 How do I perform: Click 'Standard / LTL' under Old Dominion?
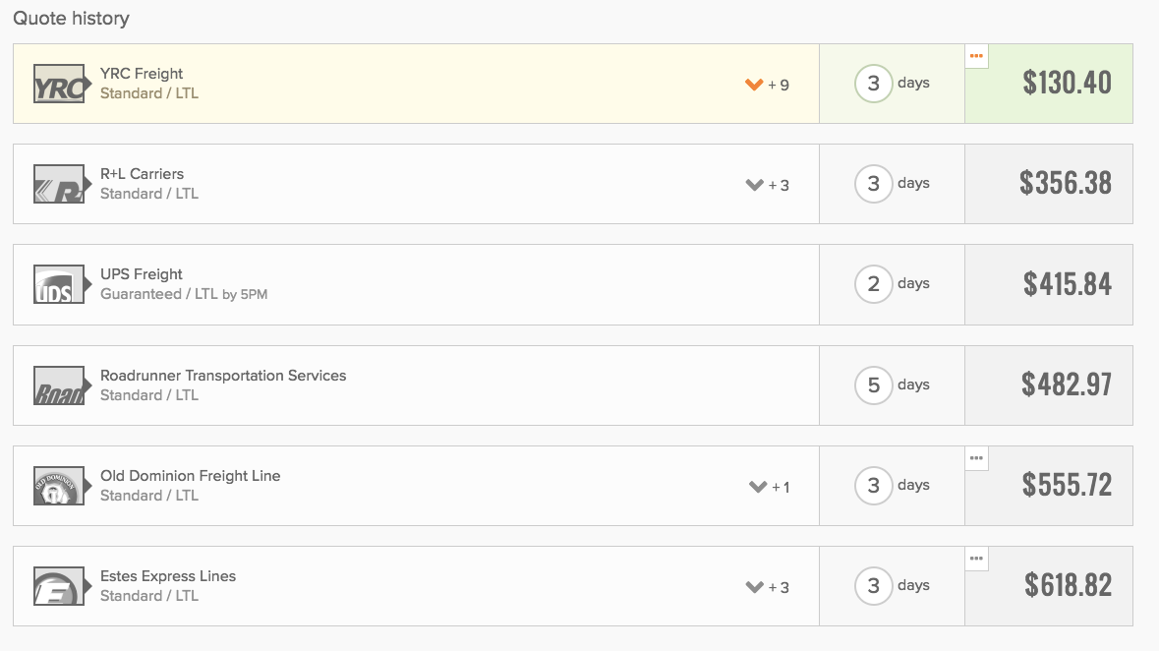[x=149, y=496]
